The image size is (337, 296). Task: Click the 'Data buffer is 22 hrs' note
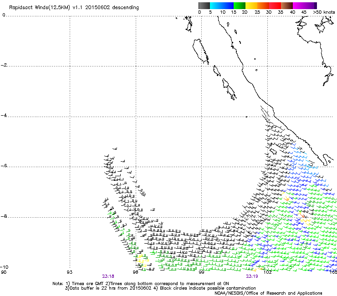(x=93, y=288)
